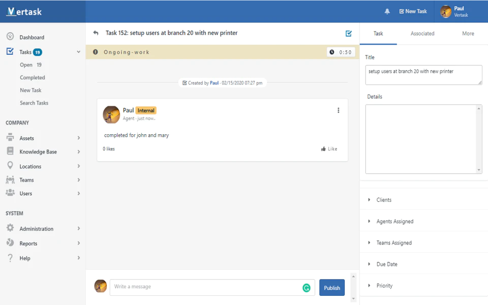Click the Administration gear icon
The image size is (488, 305).
click(x=10, y=228)
